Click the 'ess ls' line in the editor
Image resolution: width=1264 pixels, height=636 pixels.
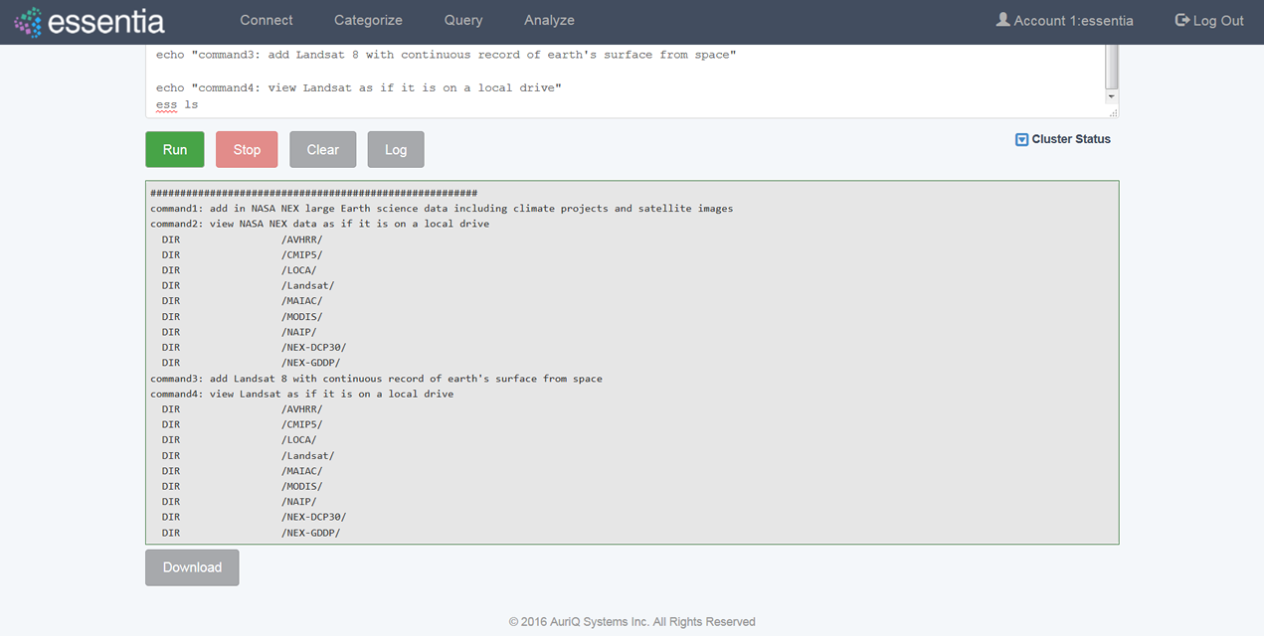177,104
